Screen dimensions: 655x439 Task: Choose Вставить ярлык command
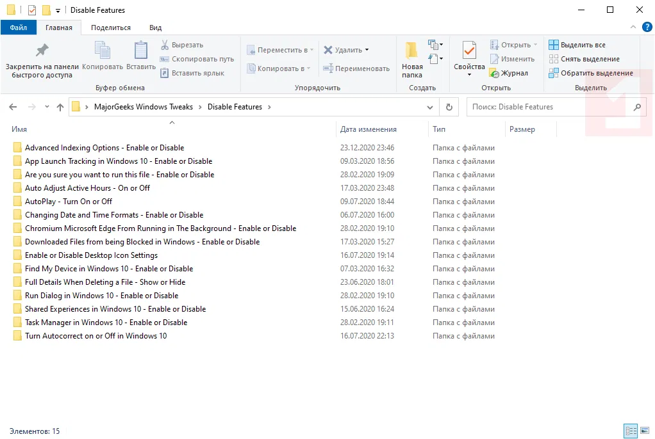click(x=192, y=73)
